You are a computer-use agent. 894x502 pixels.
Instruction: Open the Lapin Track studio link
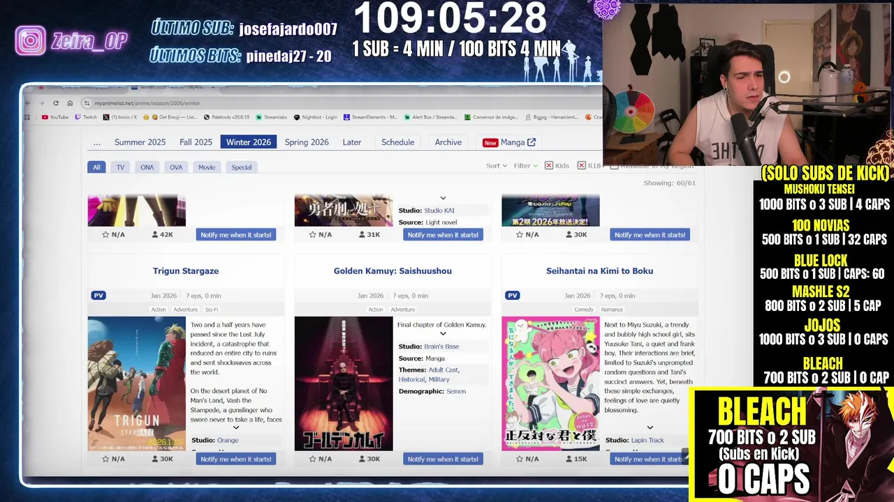(x=647, y=441)
